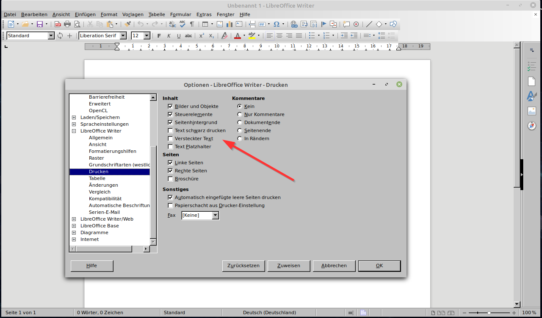Collapse the 'LibreOffice Writer' tree node
The image size is (542, 318).
pyautogui.click(x=74, y=131)
